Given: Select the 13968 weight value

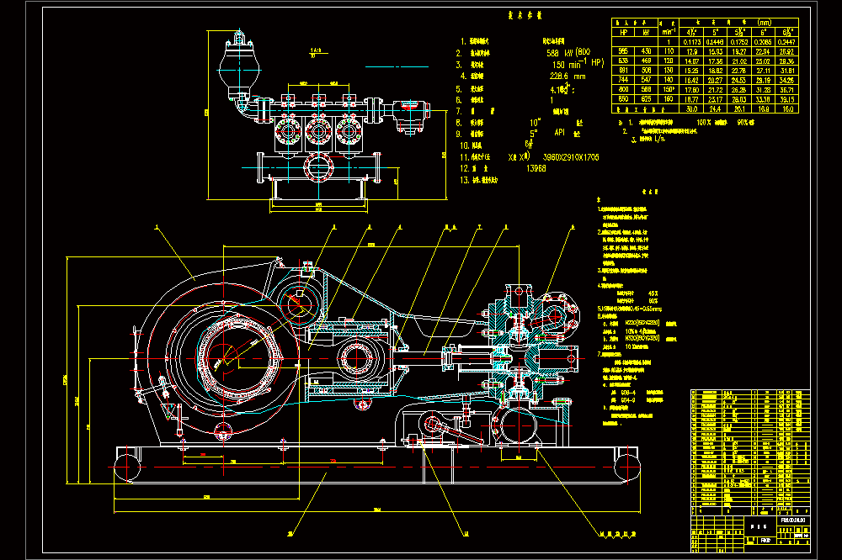Looking at the screenshot, I should coord(536,168).
